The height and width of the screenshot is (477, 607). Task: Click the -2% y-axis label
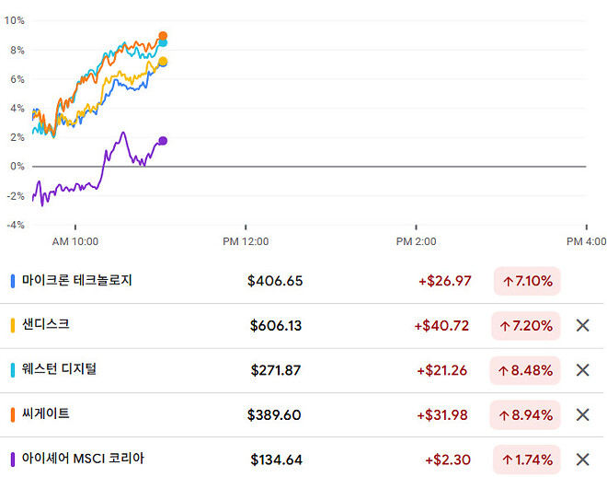coord(16,196)
